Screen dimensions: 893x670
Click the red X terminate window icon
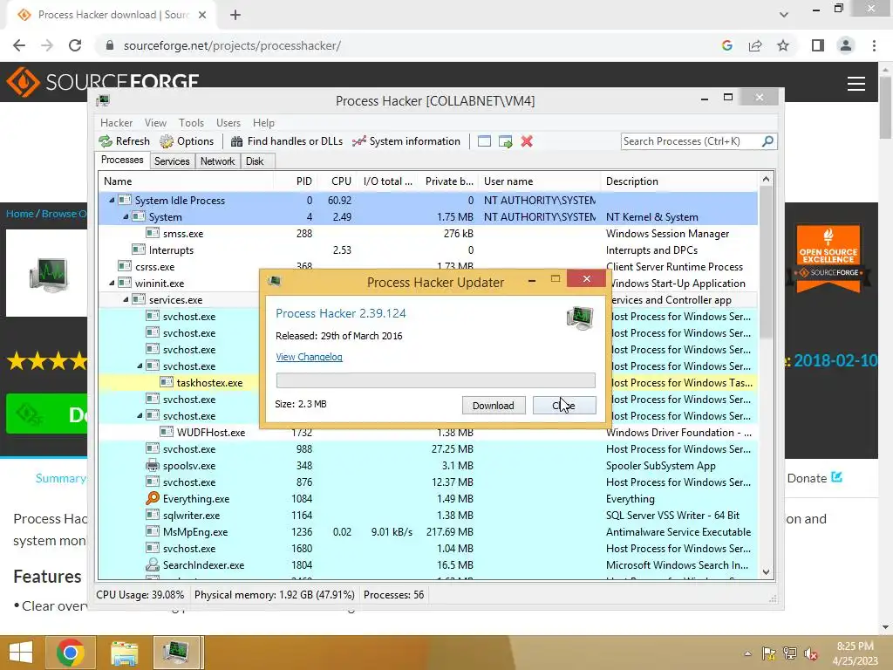click(527, 141)
